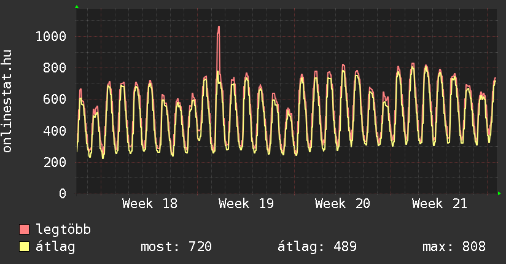
Task: Click the most: 720 statistic
Action: click(176, 247)
